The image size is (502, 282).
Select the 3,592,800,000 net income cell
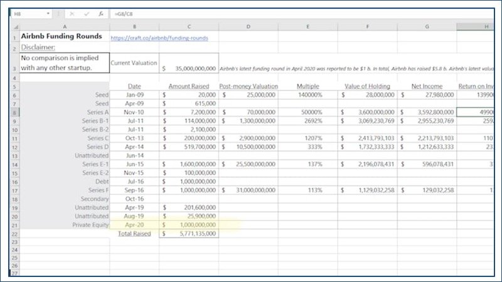pyautogui.click(x=427, y=112)
